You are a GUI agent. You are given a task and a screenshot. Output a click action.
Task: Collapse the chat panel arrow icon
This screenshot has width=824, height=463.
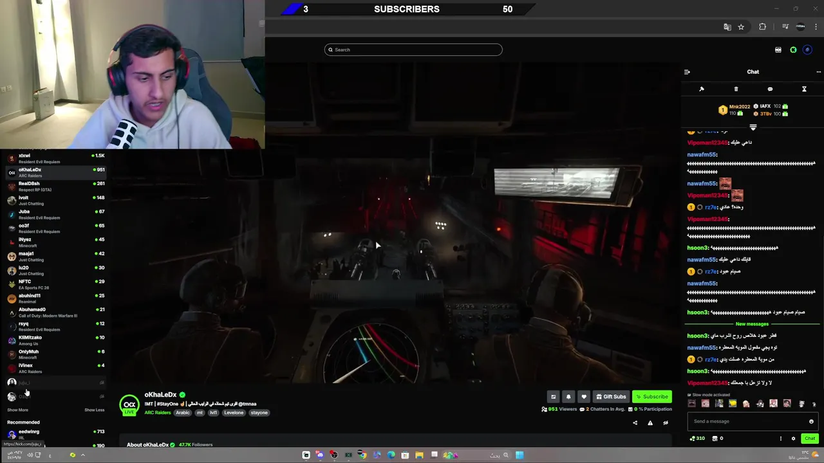(x=687, y=72)
